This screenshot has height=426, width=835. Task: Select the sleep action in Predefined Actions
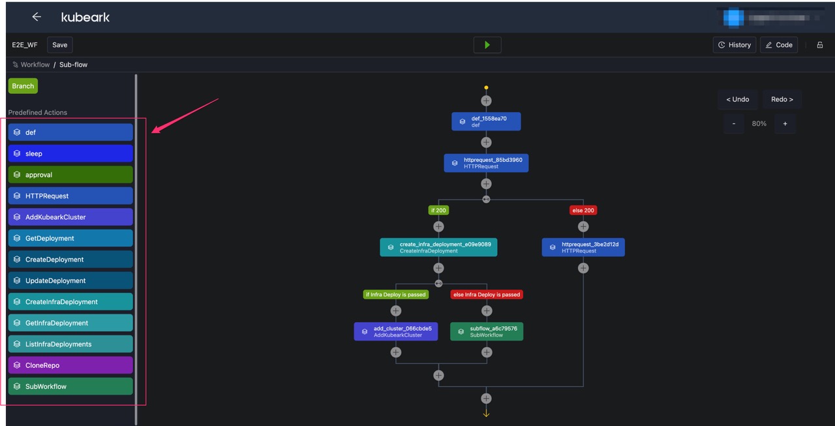70,153
